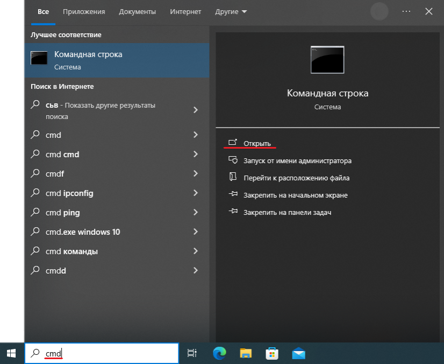Viewport: 444px width, 364px height.
Task: Choose "Перейти к расположению файла"
Action: pyautogui.click(x=296, y=178)
